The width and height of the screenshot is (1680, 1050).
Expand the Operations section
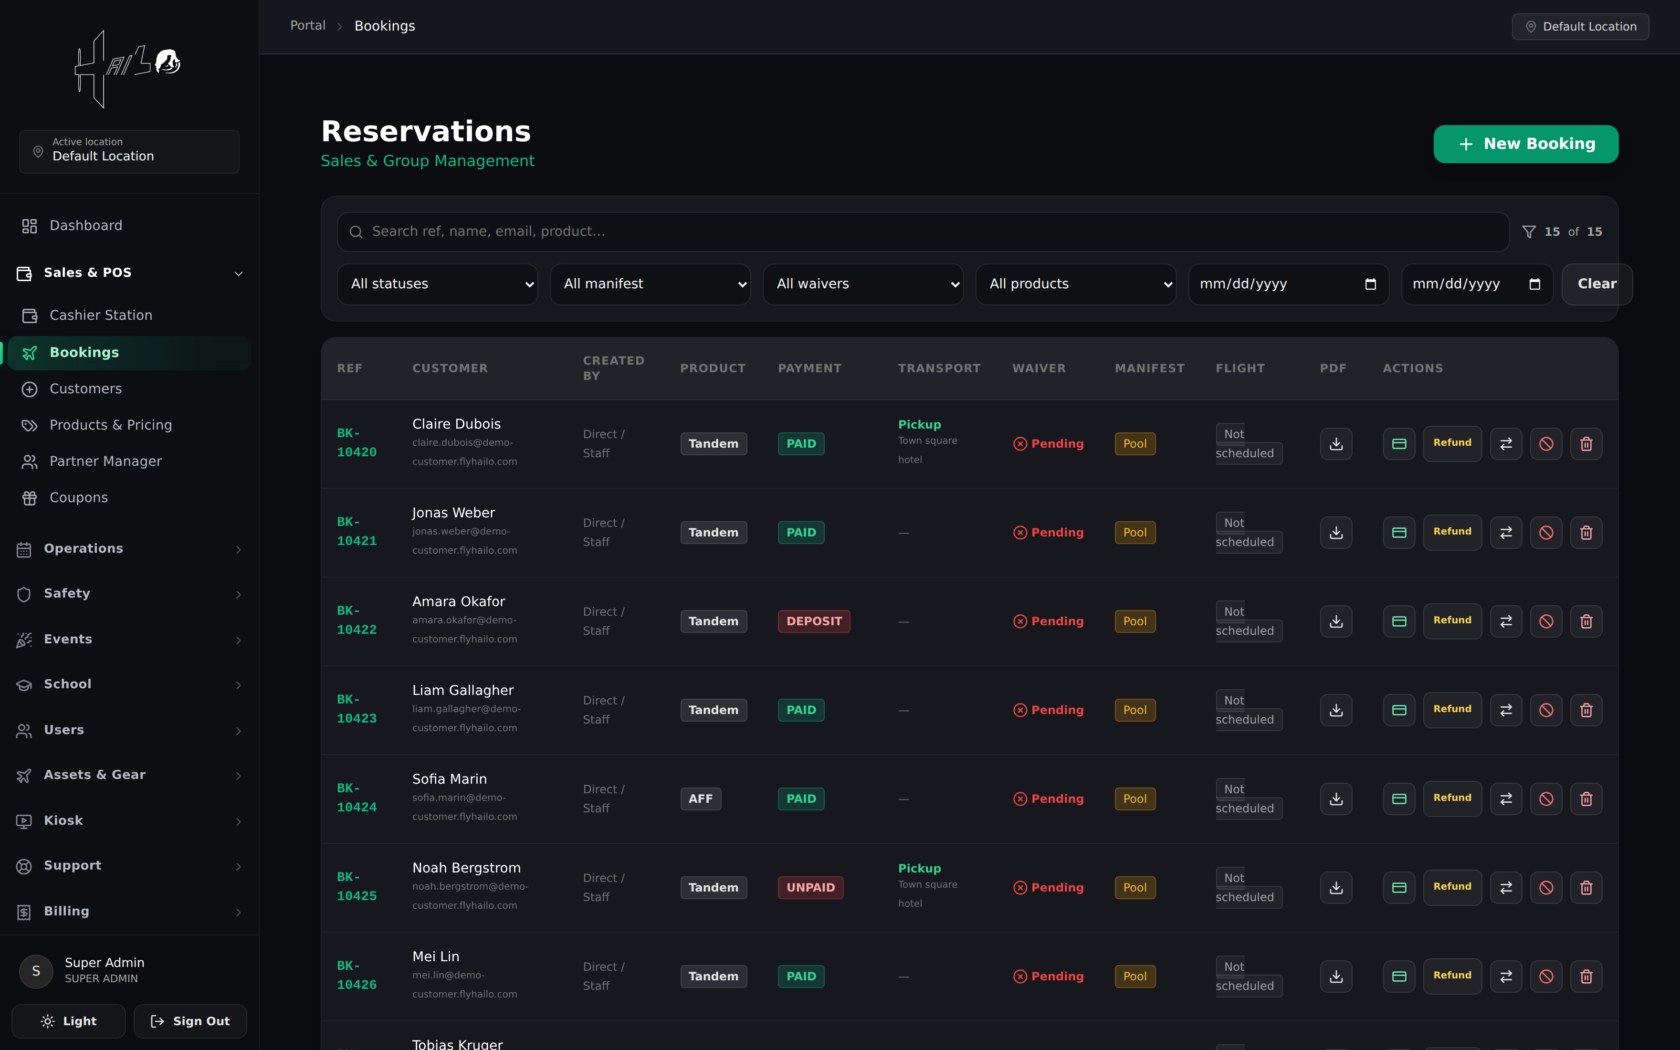(129, 548)
